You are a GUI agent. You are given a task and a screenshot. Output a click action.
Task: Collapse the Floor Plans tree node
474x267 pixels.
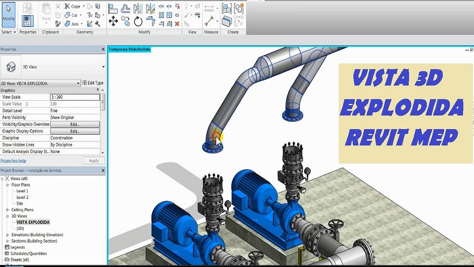click(7, 185)
